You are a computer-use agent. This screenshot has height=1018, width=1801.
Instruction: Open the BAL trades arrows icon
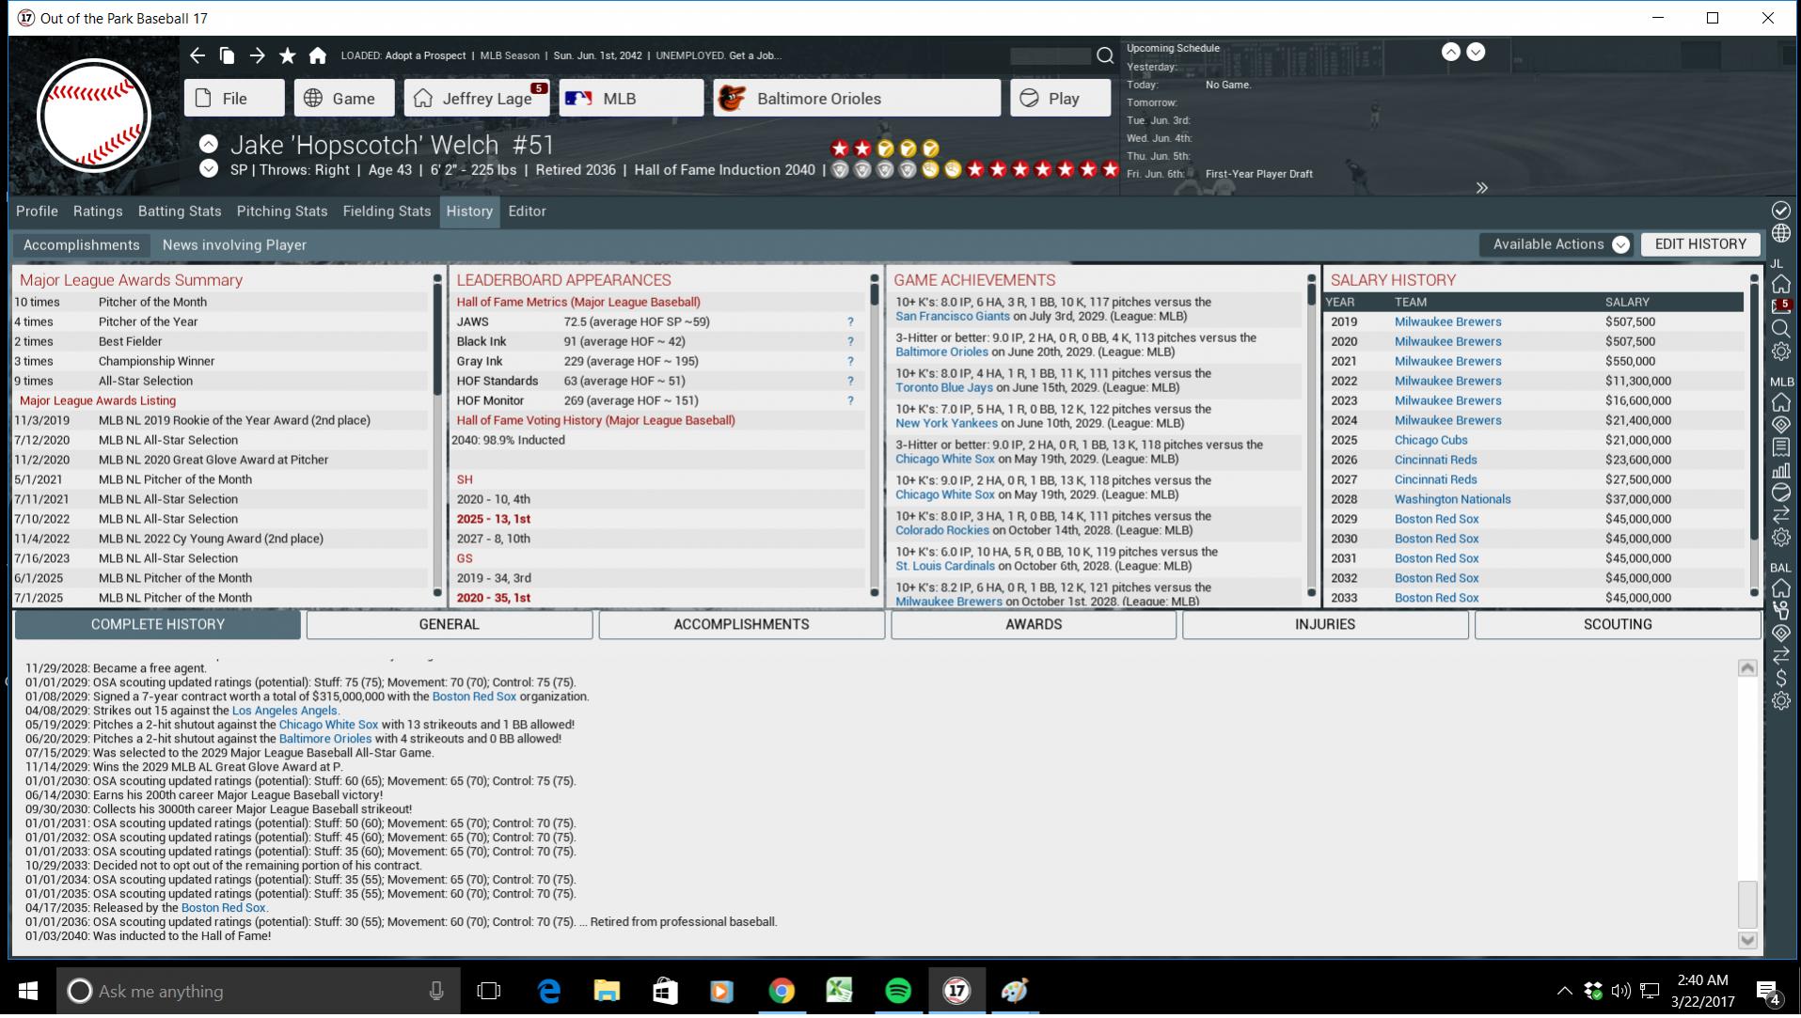[x=1781, y=655]
